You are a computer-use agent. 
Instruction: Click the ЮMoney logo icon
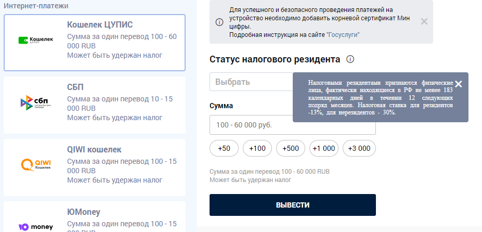[36, 227]
